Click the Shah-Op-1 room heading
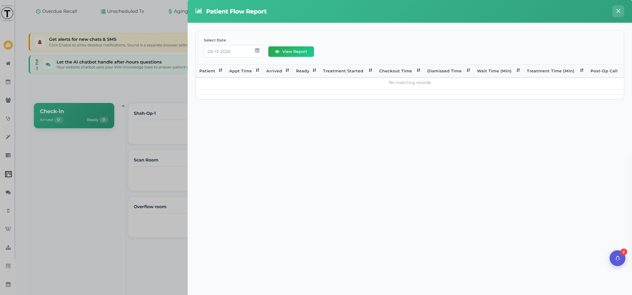The width and height of the screenshot is (632, 295). pos(145,113)
